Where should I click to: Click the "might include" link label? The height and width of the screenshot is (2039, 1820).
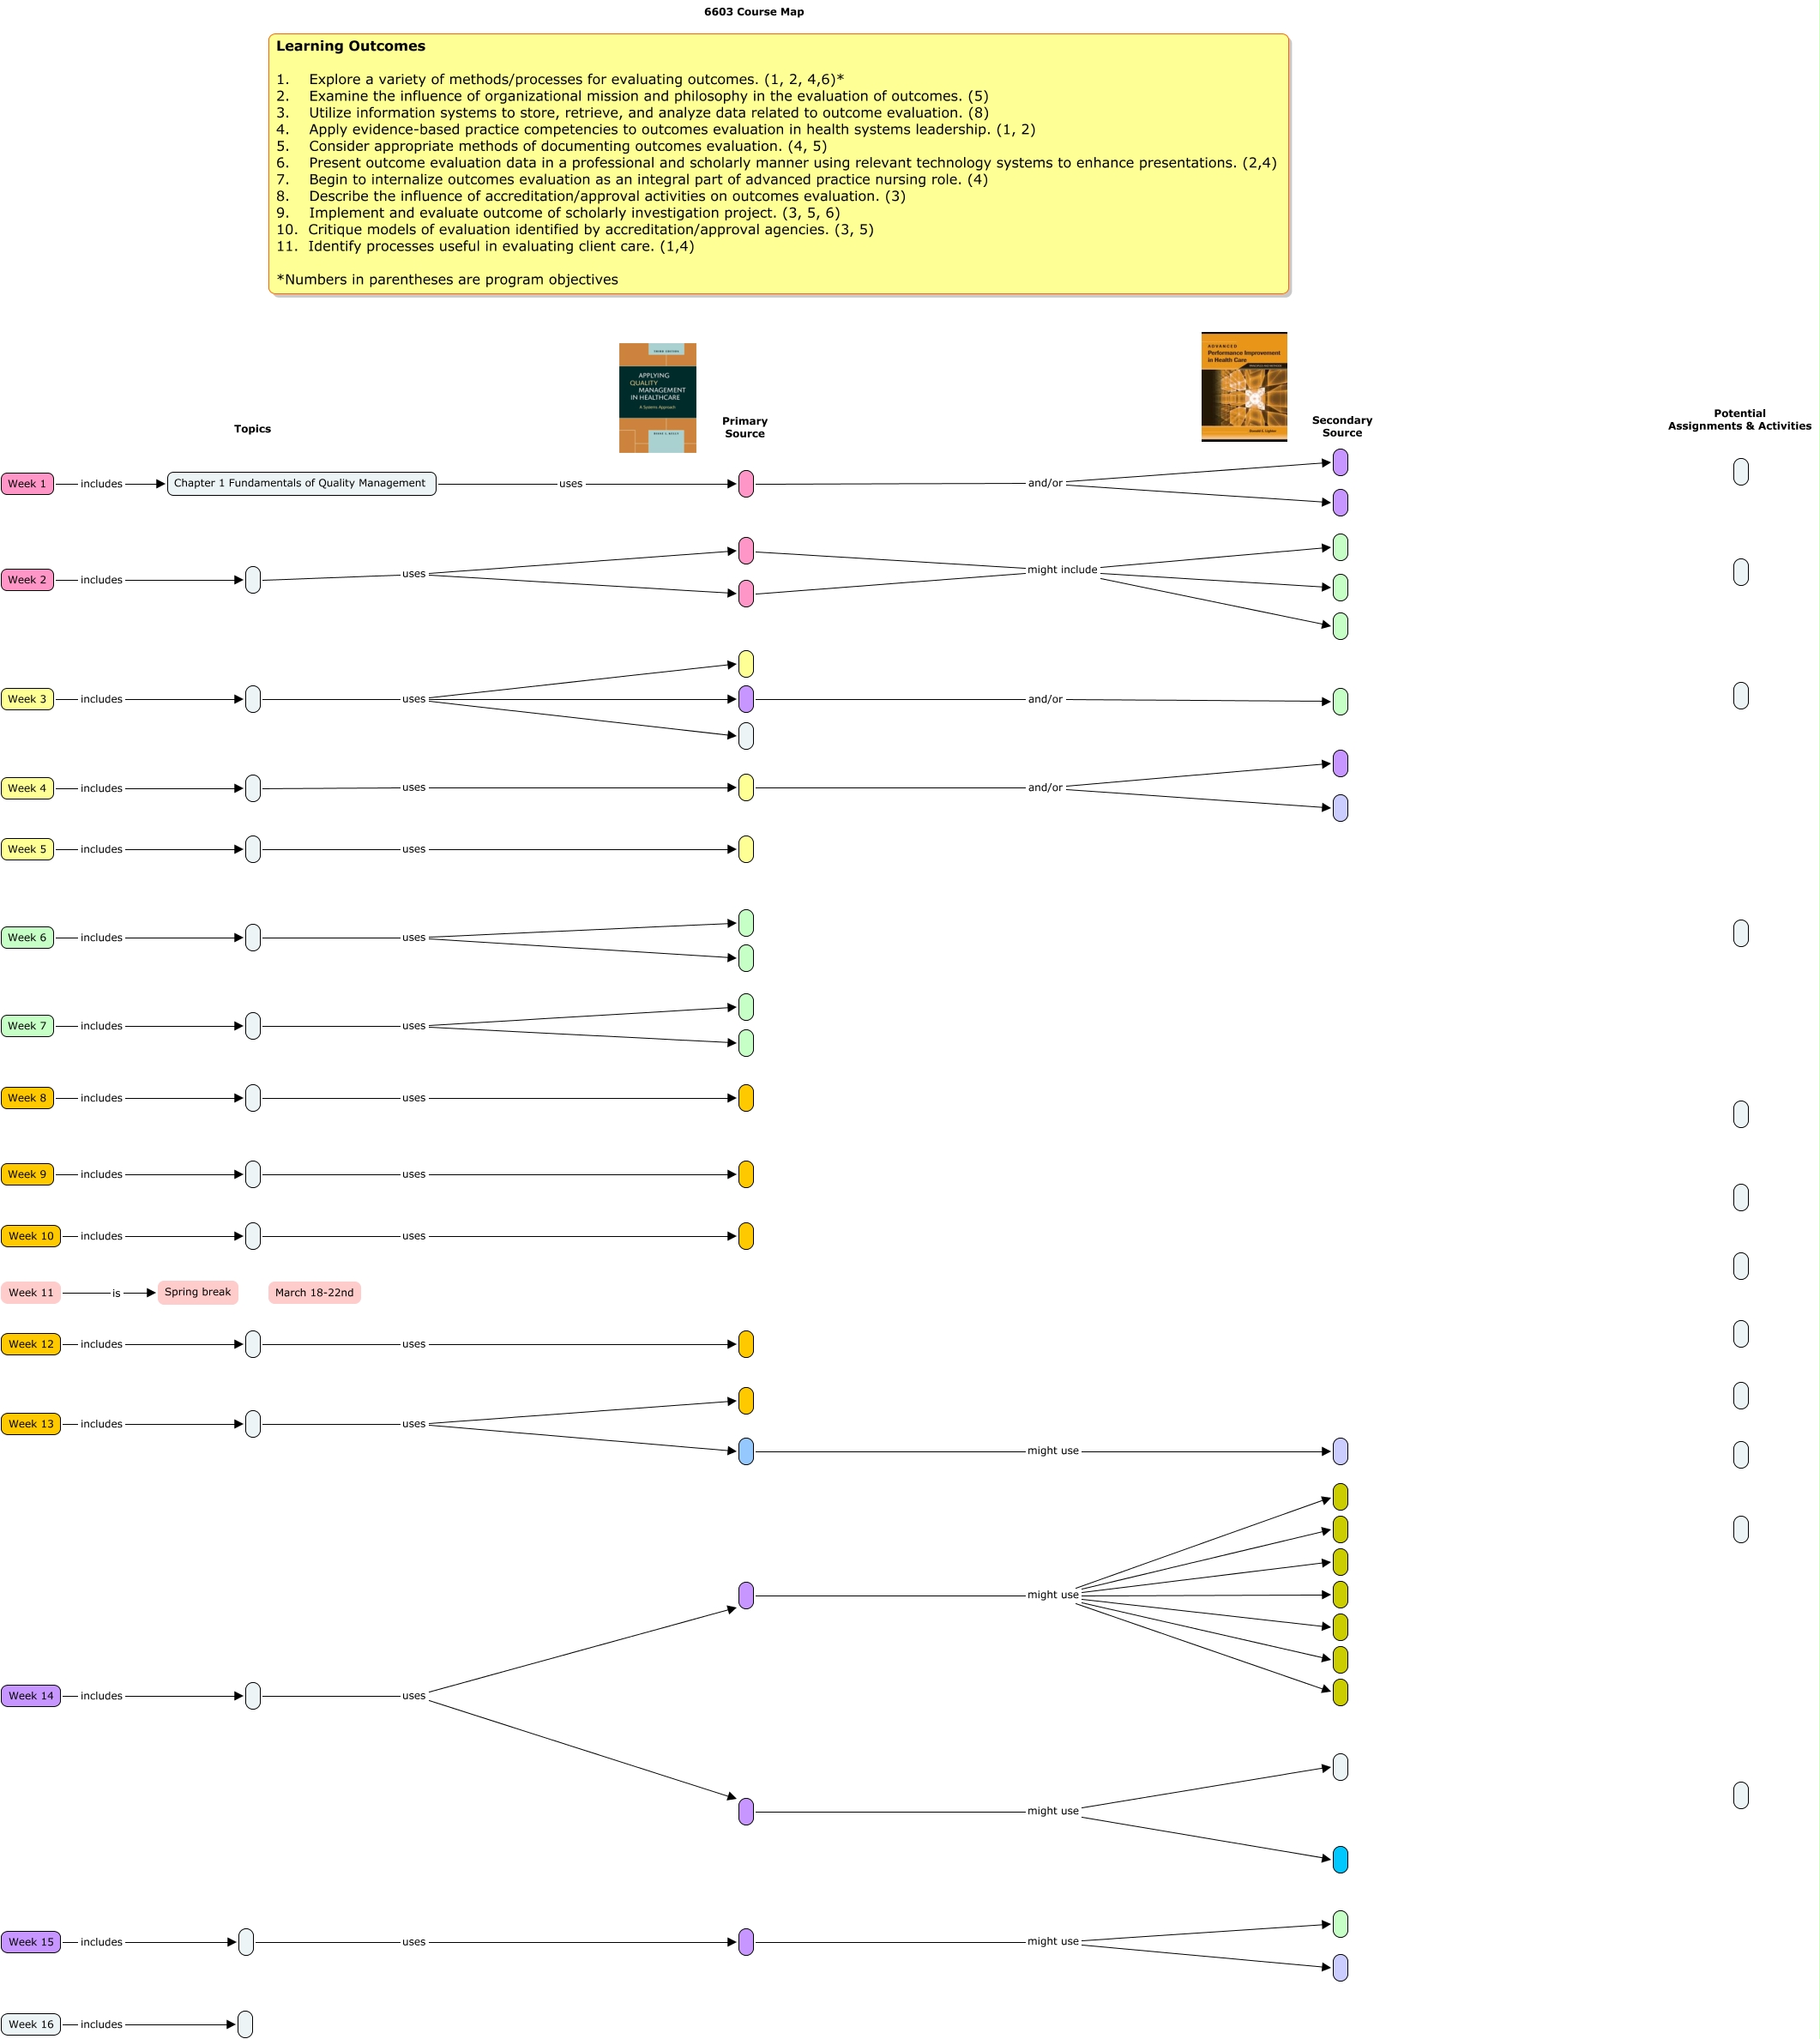(x=1062, y=570)
